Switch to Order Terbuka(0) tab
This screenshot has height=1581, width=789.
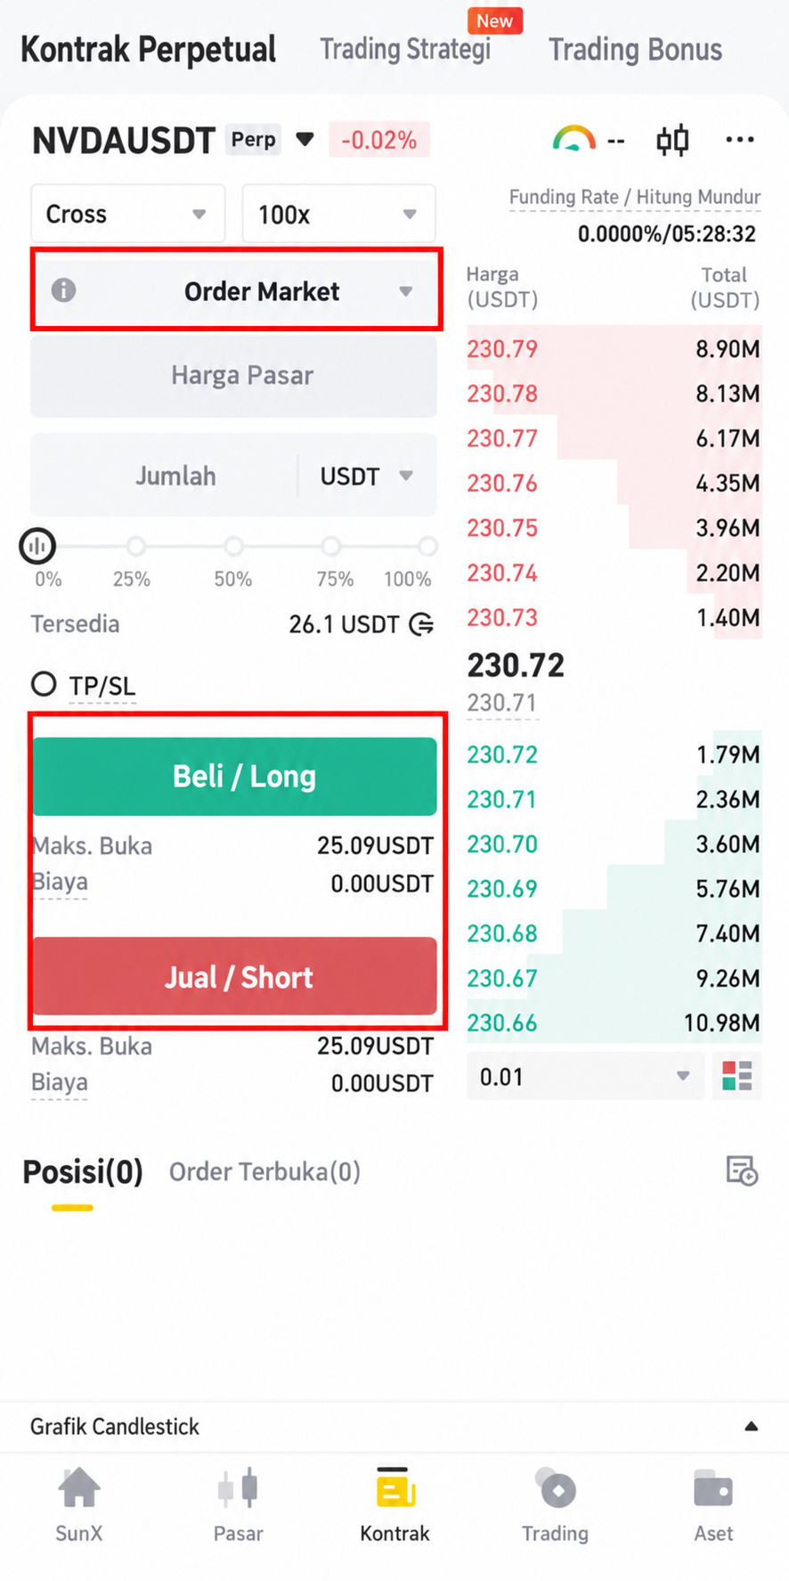pos(264,1171)
